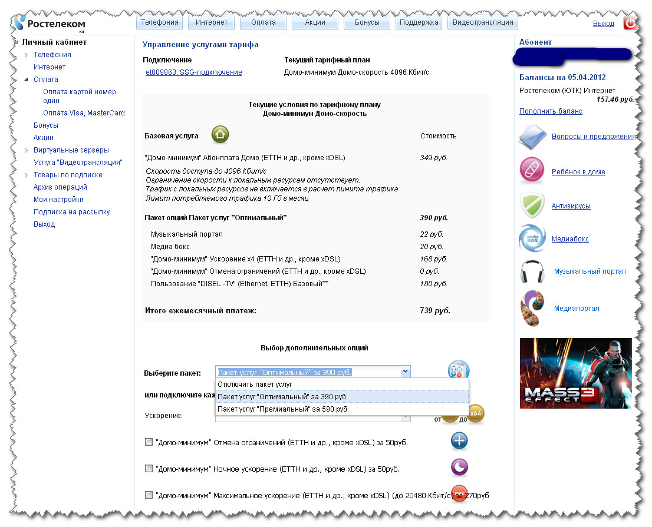The image size is (652, 527).
Task: Click the headphones Музыкальный портал icon
Action: pos(532,271)
